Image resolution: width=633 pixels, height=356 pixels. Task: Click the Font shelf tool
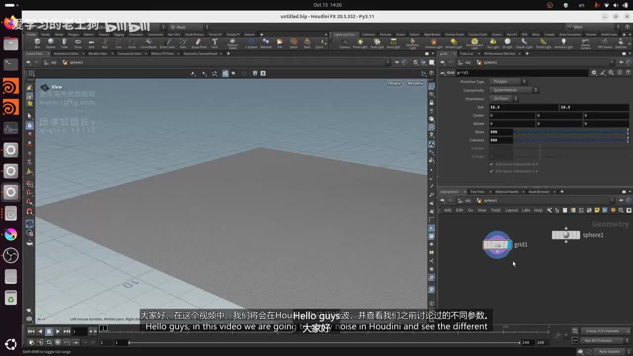tap(215, 44)
